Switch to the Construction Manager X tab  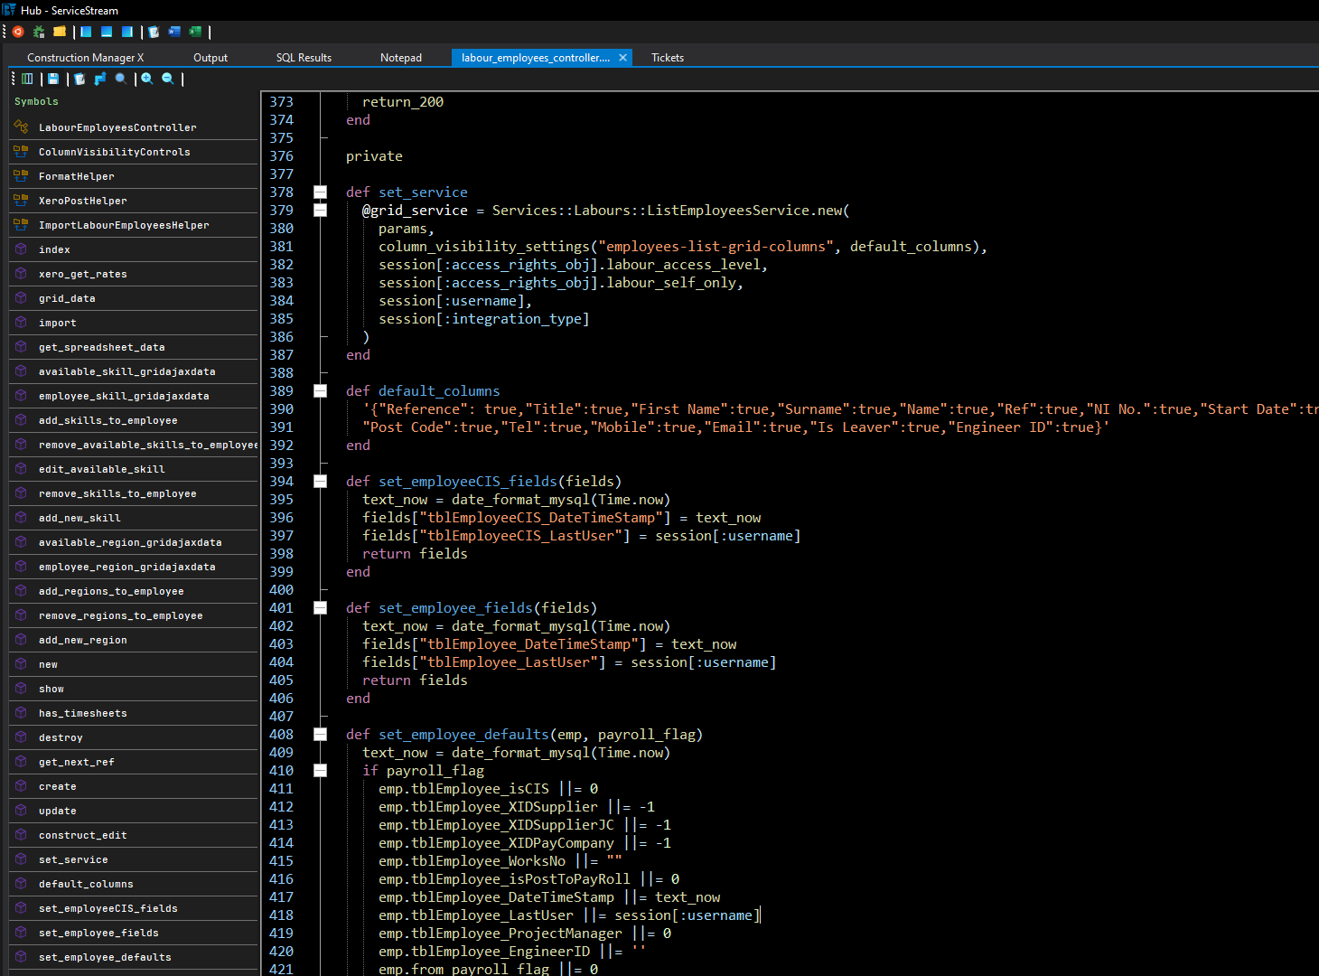tap(85, 57)
